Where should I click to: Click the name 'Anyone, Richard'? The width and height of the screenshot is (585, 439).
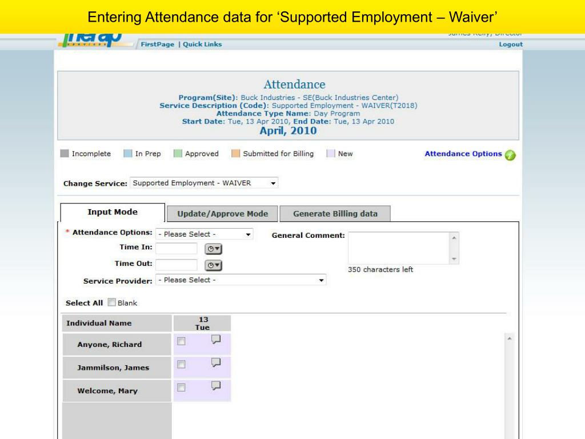pos(109,345)
